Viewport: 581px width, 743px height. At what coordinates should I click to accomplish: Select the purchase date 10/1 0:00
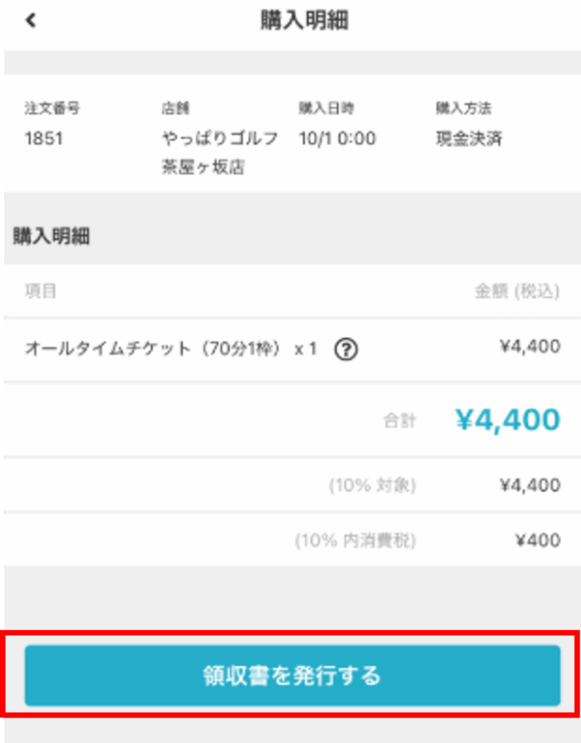pos(337,139)
